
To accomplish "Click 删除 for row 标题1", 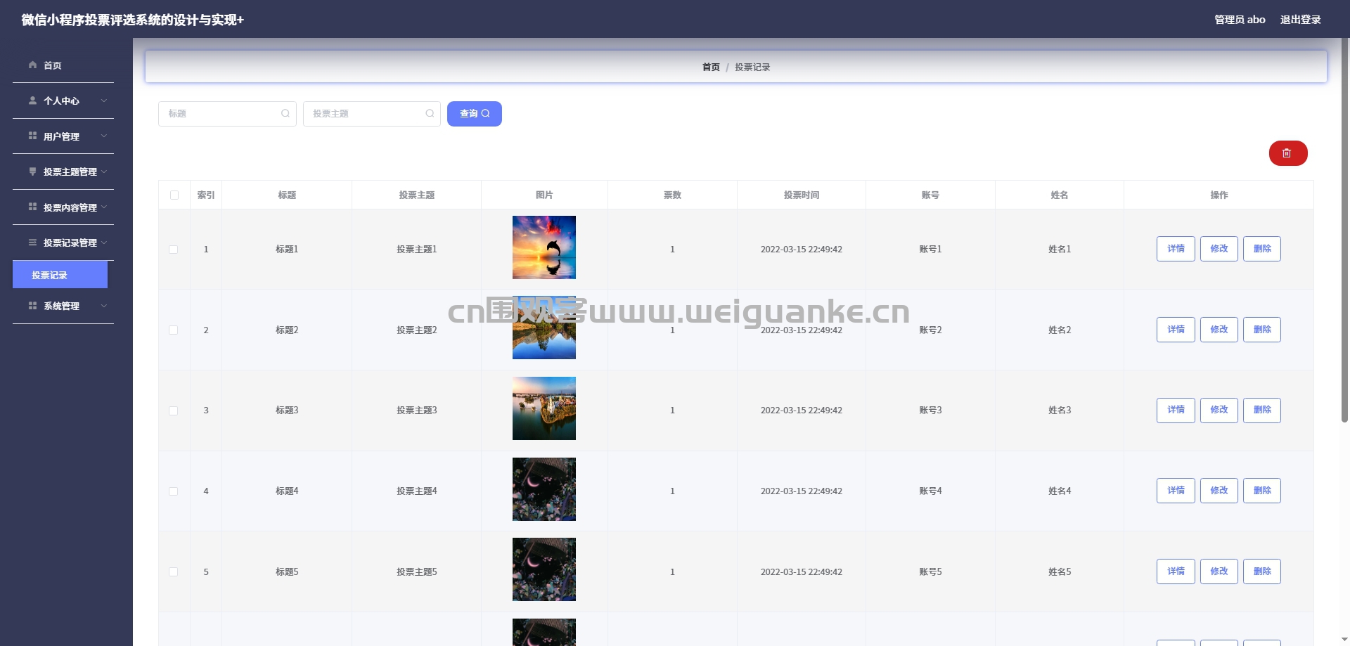I will (1262, 249).
